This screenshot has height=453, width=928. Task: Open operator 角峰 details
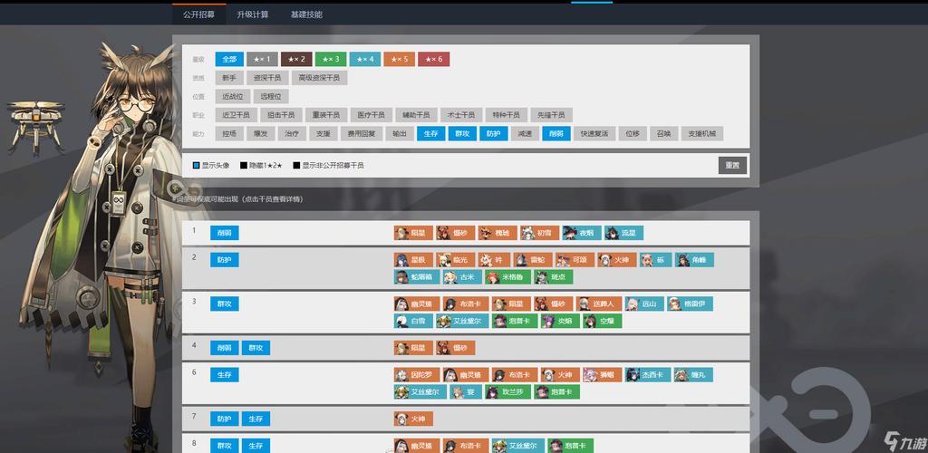(x=694, y=260)
